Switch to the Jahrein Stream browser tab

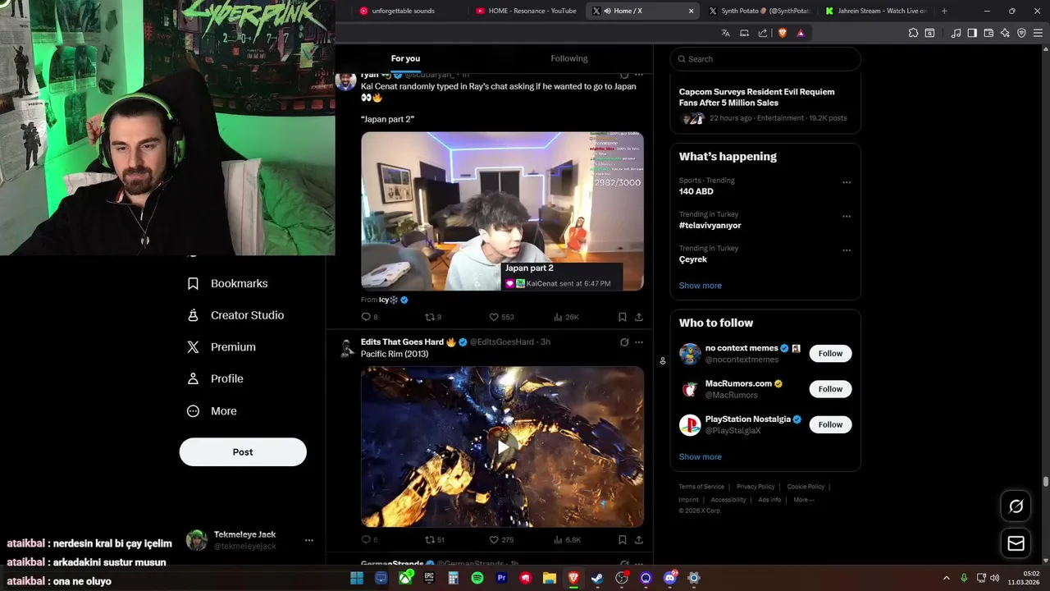(876, 11)
